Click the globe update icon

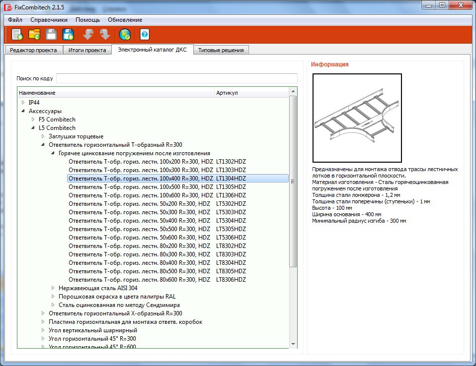(125, 34)
